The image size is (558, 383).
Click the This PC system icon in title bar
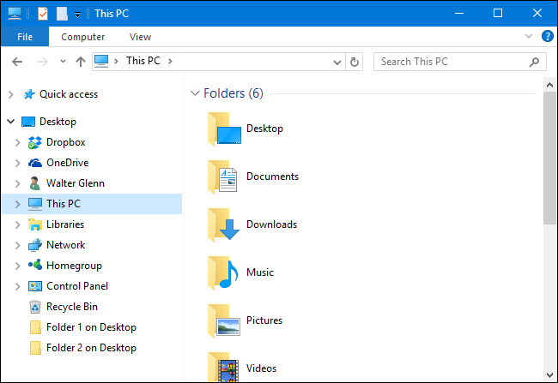(15, 14)
